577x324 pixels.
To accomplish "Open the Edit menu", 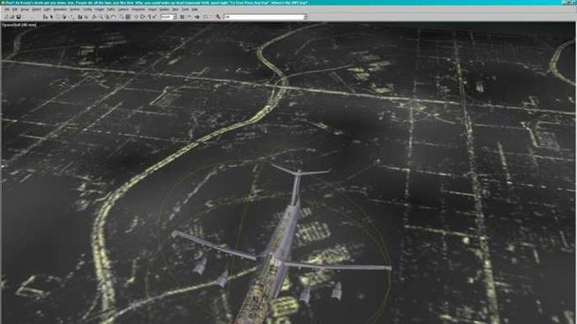I will point(15,9).
